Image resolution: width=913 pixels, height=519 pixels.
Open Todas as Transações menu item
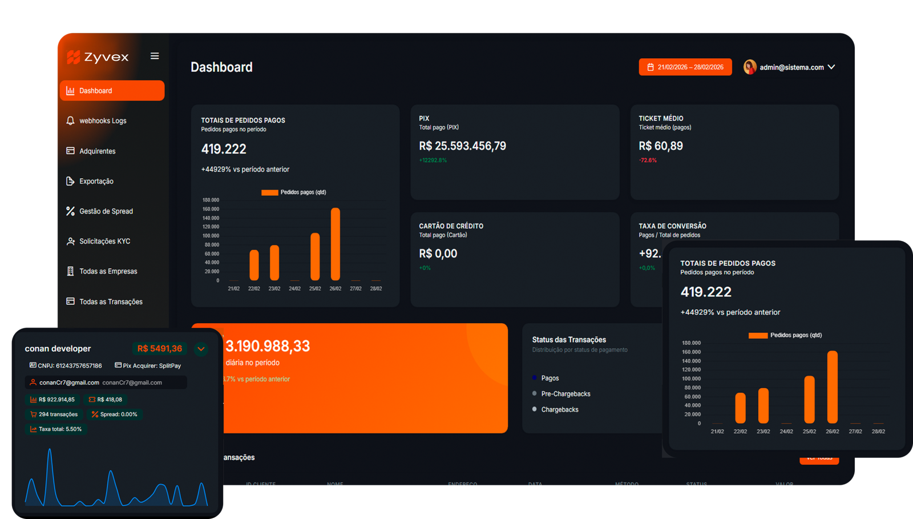tap(111, 301)
